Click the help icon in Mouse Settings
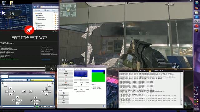The width and height of the screenshot is (200, 112). pos(103,106)
